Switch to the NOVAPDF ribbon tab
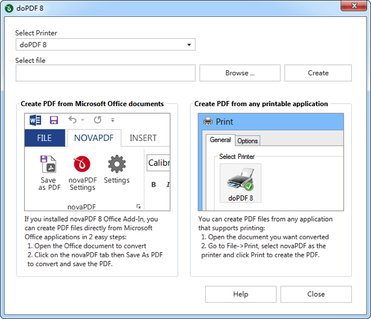 (x=94, y=138)
